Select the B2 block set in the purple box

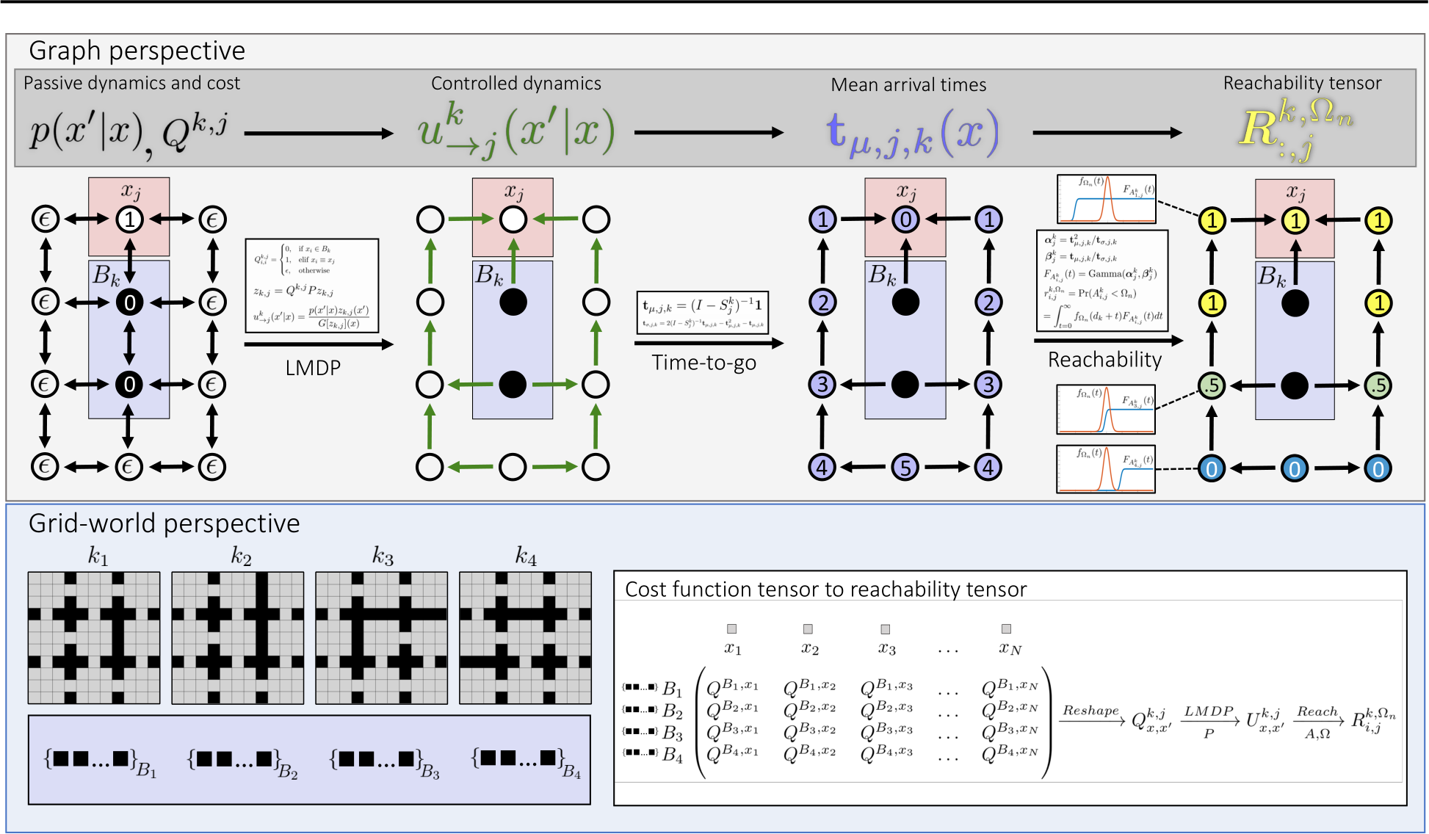pos(242,761)
